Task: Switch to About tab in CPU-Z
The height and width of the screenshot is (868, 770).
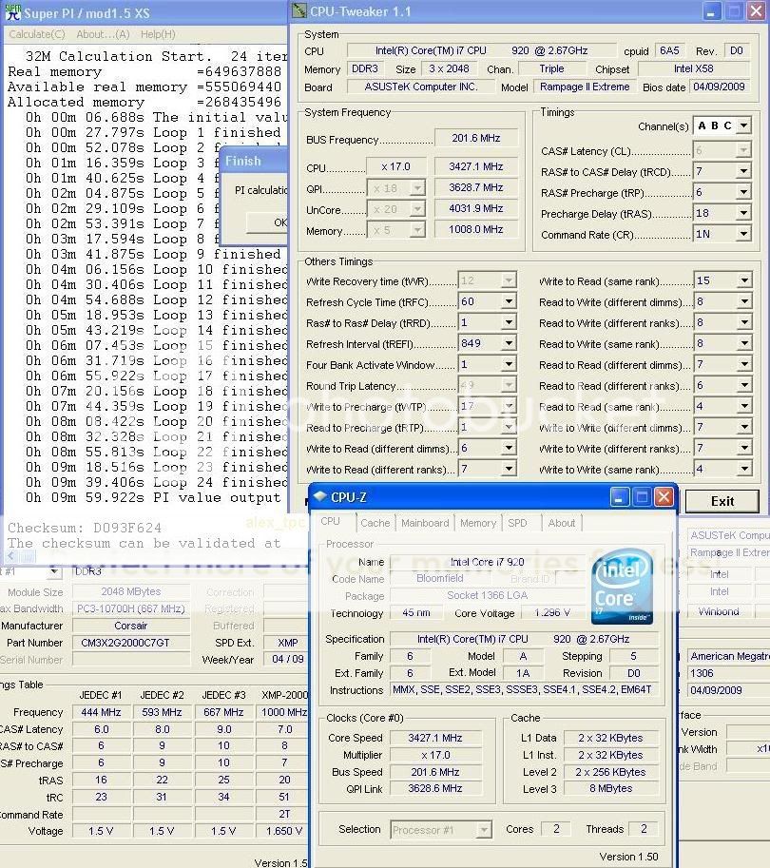Action: coord(561,523)
